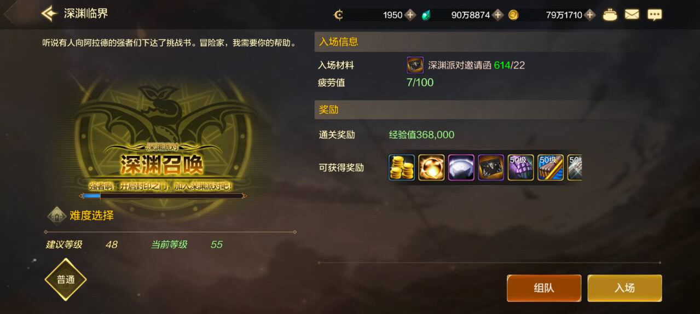Viewport: 700px width, 314px height.
Task: Tap the second 50级 blue-striped equipment reward
Action: click(551, 167)
